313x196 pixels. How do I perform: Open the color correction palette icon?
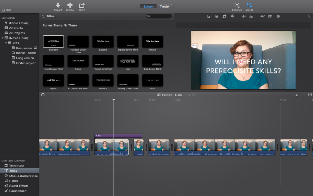217,16
